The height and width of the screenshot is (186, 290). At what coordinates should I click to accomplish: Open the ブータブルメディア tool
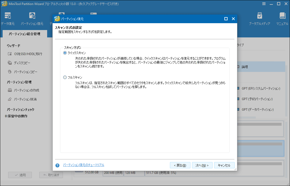[259, 19]
